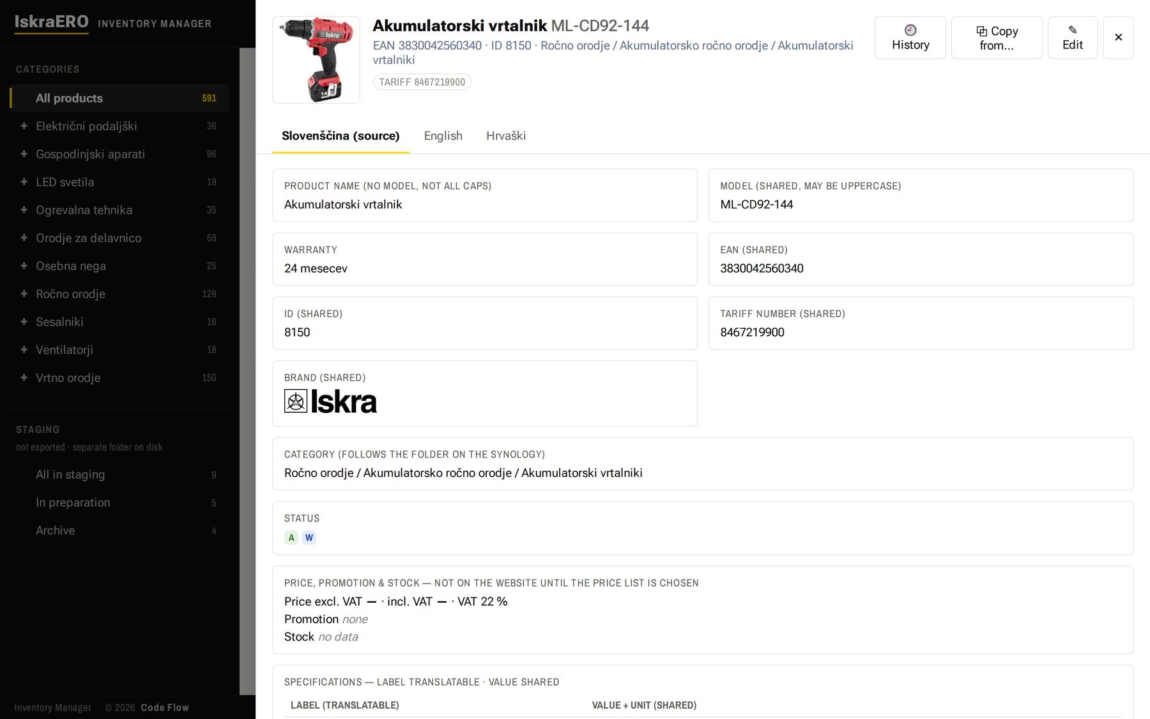
Task: Click the model field ML-CD92-144
Action: point(921,196)
